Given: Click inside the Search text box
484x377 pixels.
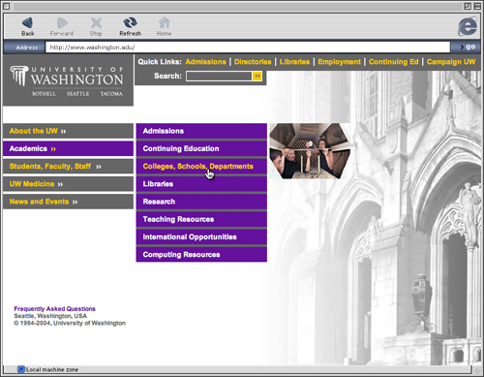Looking at the screenshot, I should 219,76.
